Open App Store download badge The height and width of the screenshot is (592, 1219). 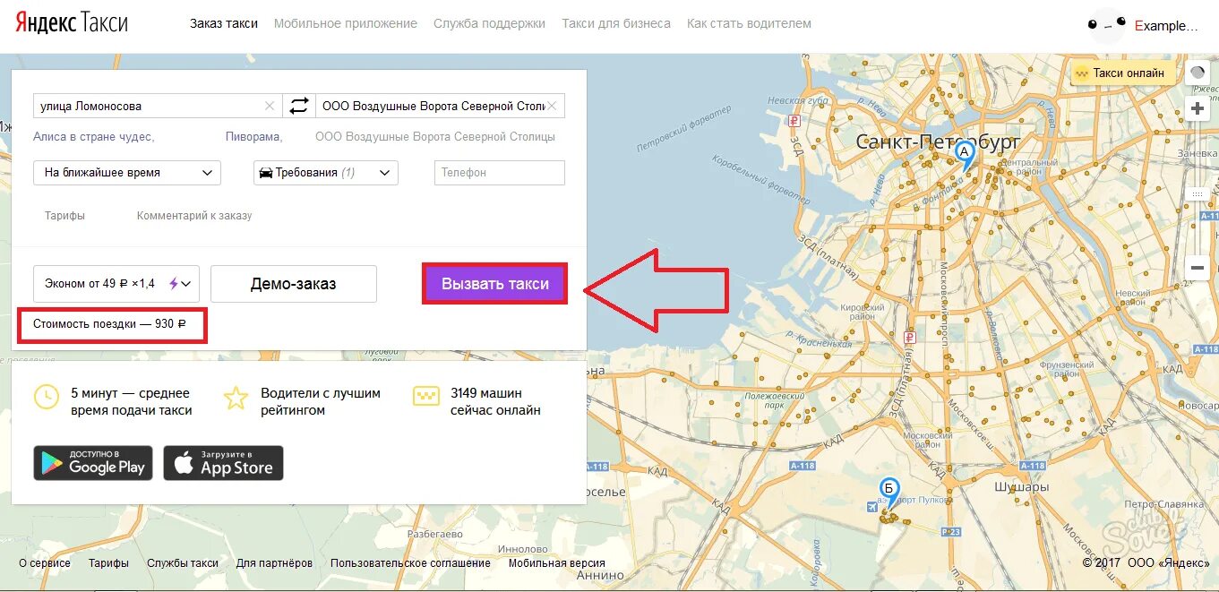tap(223, 463)
